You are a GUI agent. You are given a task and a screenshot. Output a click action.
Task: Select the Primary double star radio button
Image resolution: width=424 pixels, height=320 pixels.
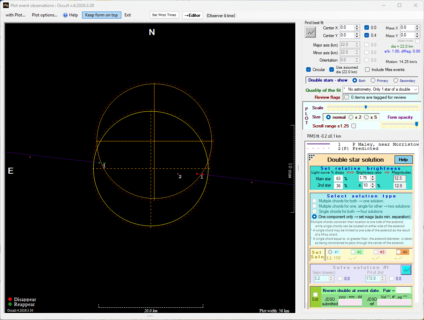(x=373, y=81)
